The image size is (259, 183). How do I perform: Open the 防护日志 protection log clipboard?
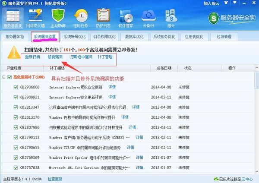[103, 18]
